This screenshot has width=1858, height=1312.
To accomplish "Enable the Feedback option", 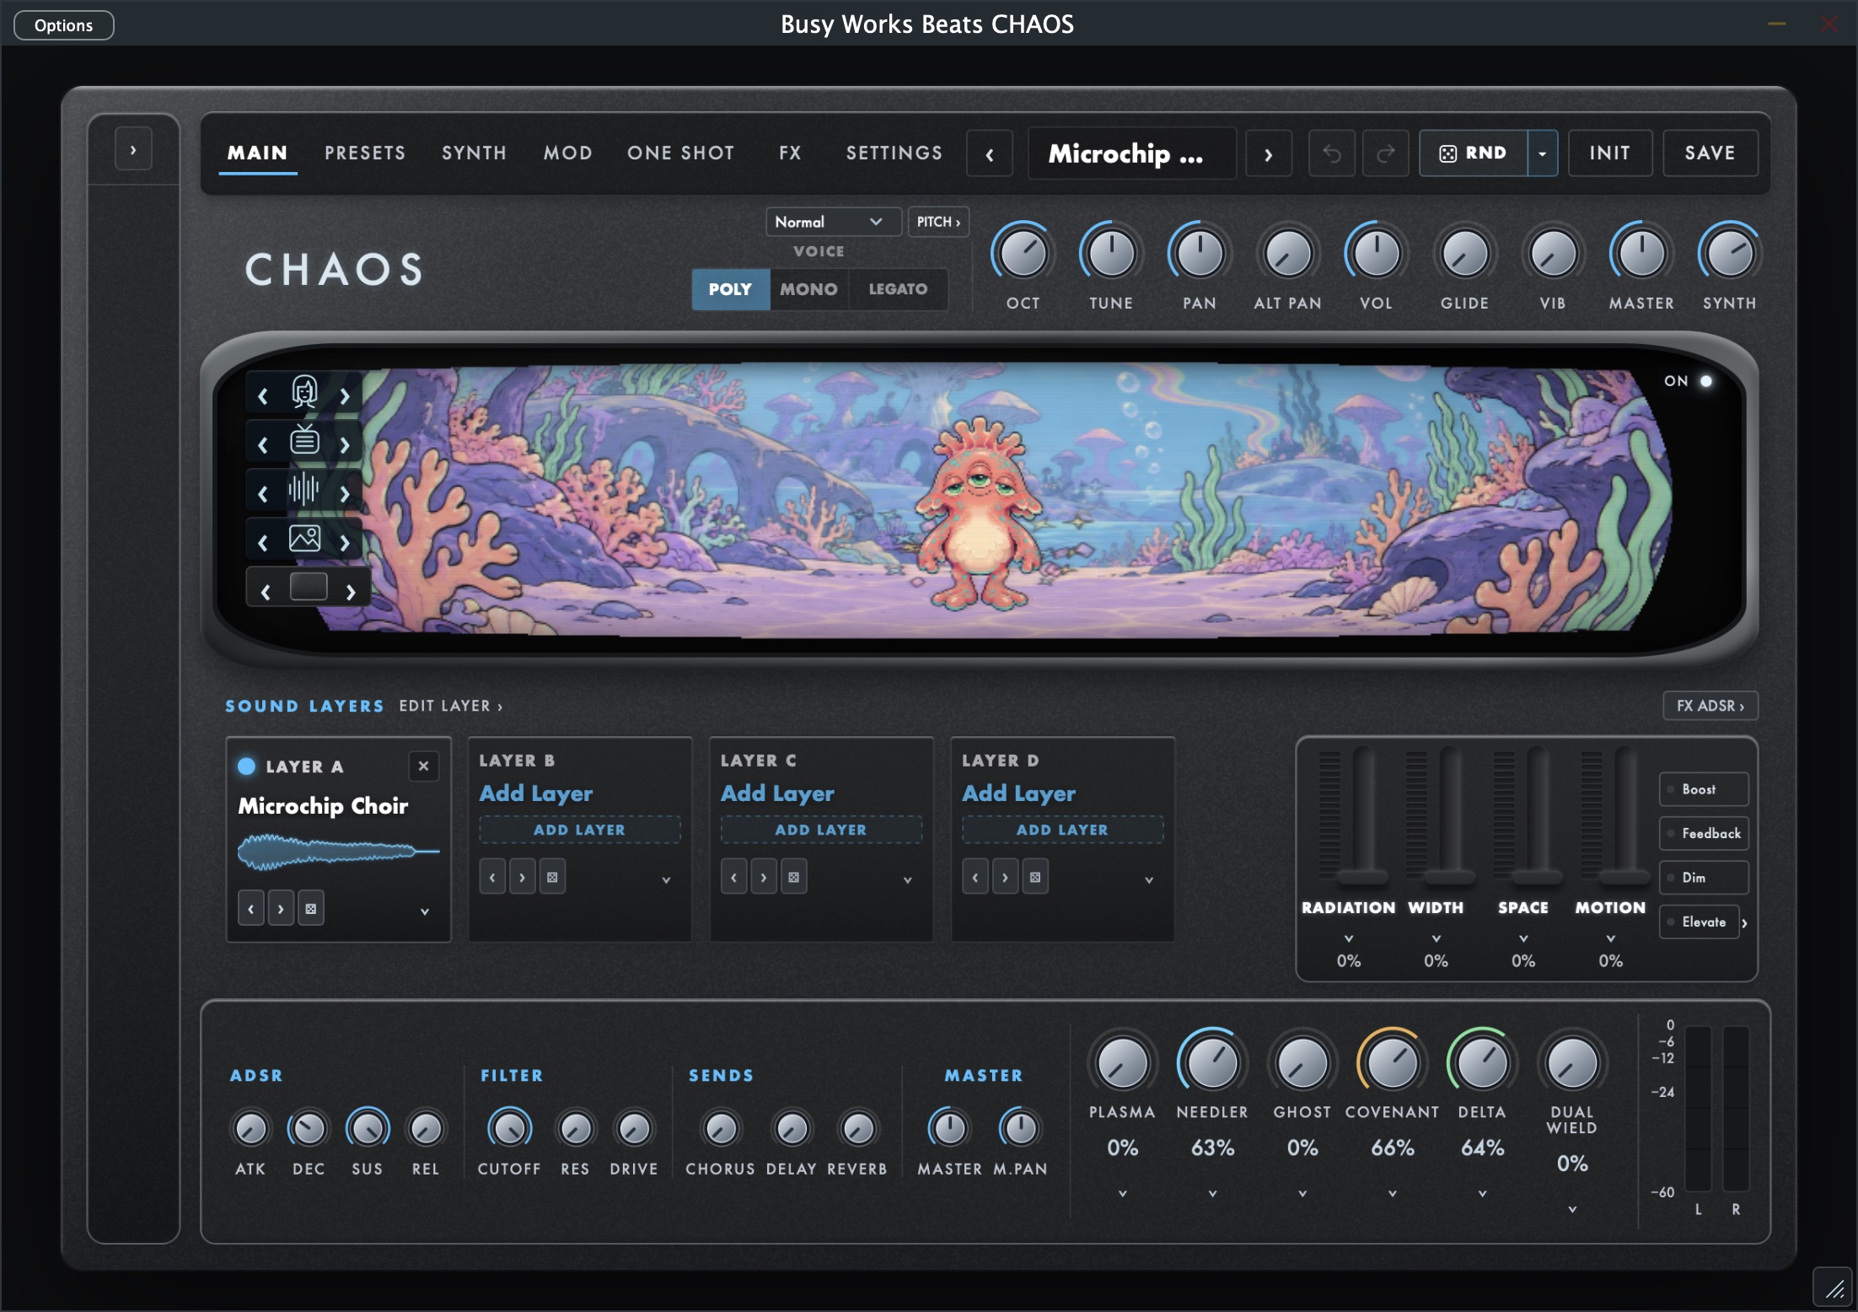I will (x=1704, y=833).
